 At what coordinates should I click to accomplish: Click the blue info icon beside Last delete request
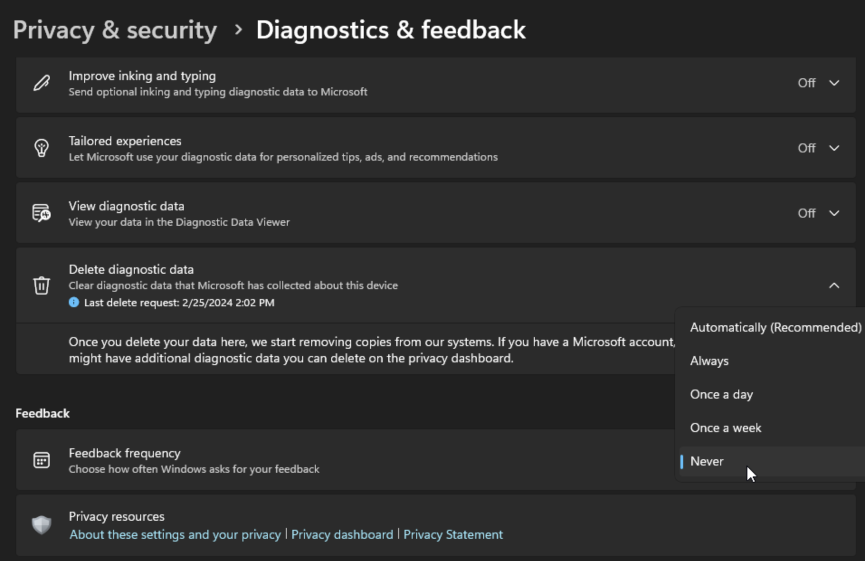74,302
